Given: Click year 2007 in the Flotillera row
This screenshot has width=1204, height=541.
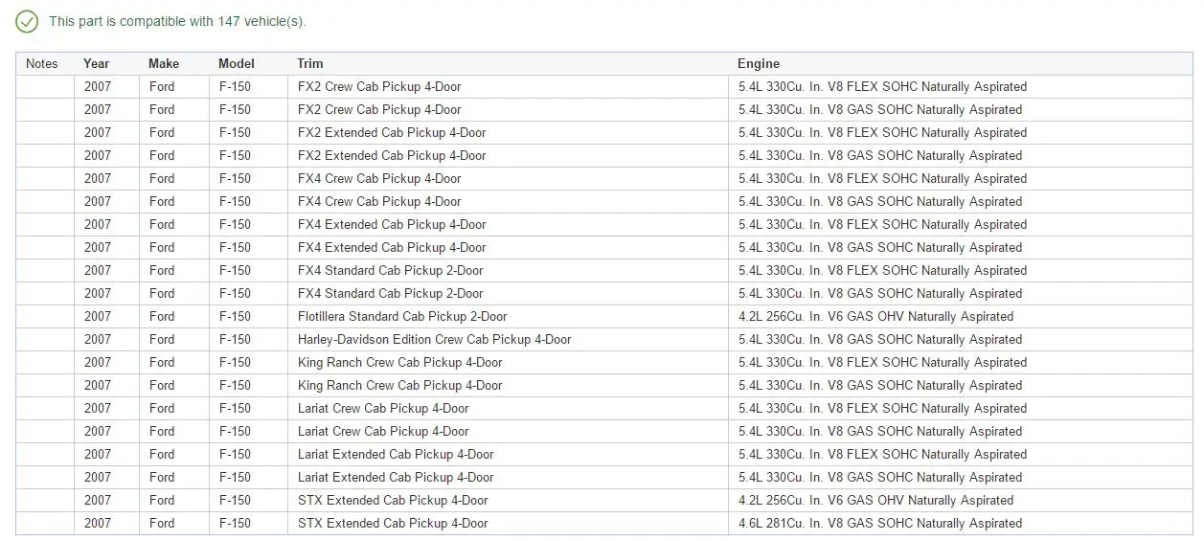Looking at the screenshot, I should (x=98, y=316).
